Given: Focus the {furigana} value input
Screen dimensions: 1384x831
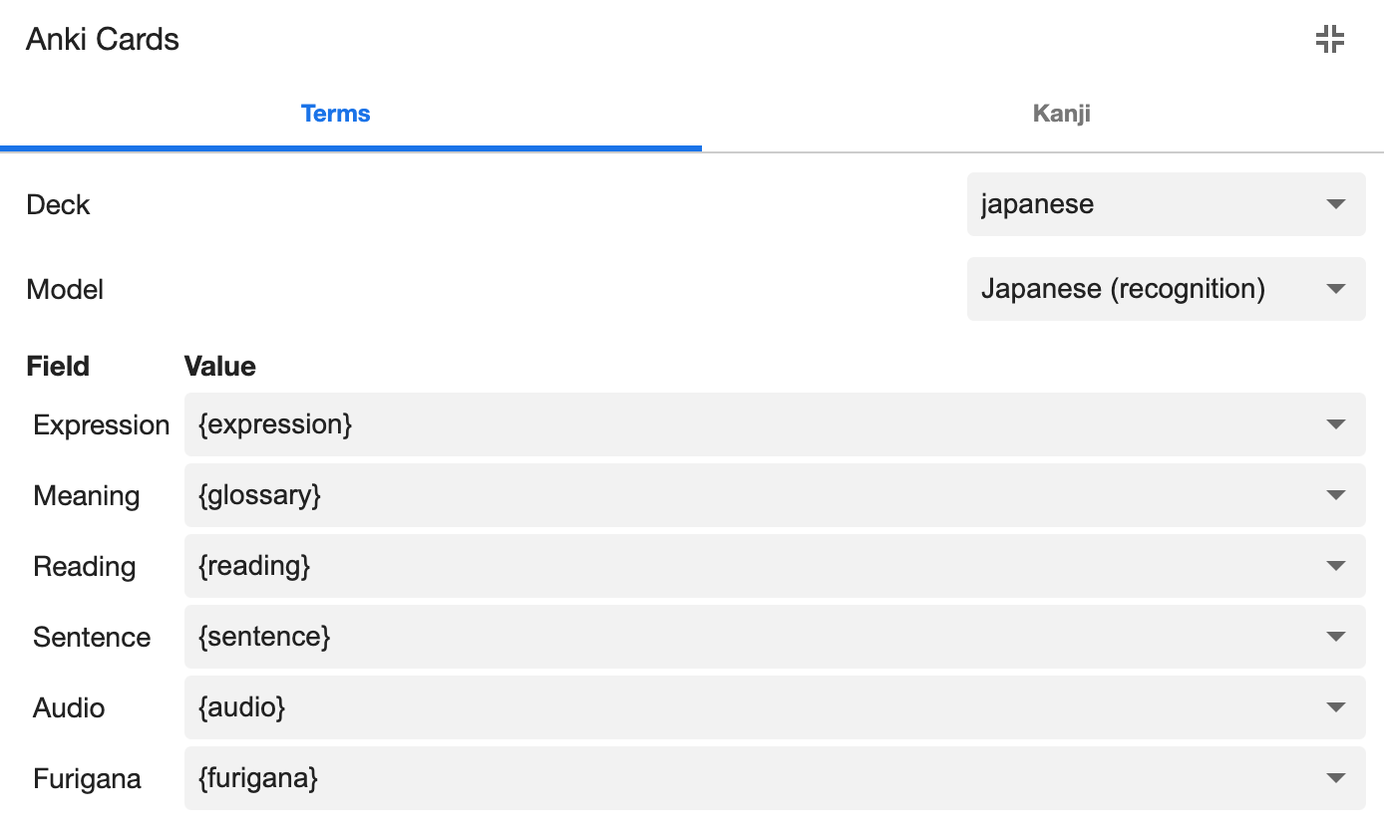Looking at the screenshot, I should point(738,778).
